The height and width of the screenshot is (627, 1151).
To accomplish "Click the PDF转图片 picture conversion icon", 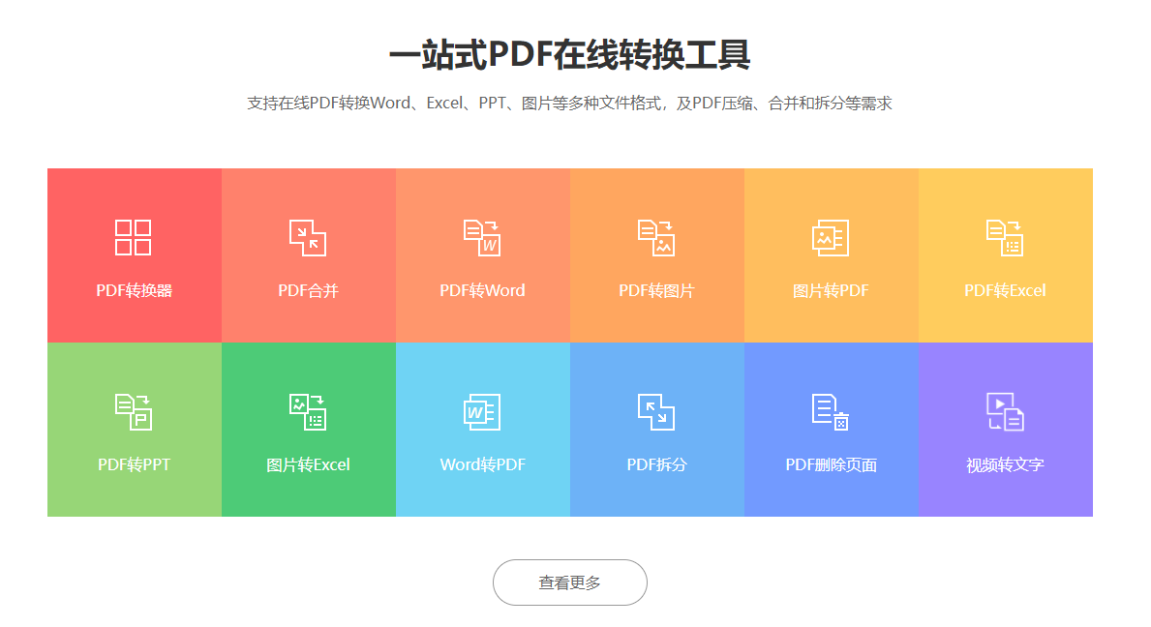I will (656, 238).
